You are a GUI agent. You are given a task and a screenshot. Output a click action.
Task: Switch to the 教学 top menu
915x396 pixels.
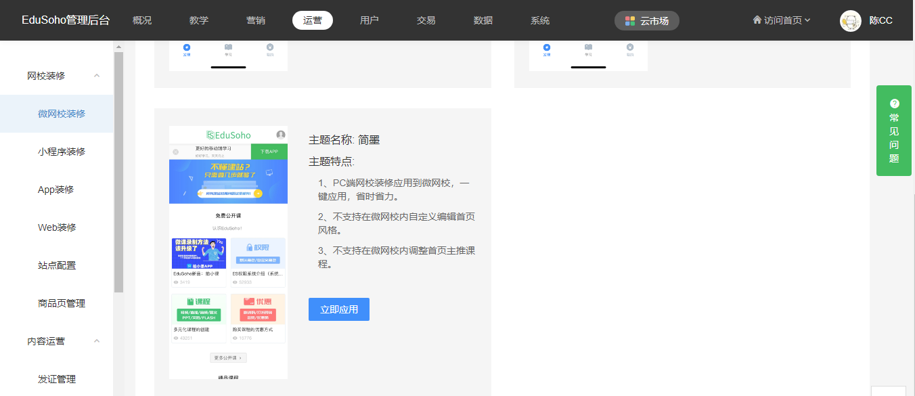(199, 20)
